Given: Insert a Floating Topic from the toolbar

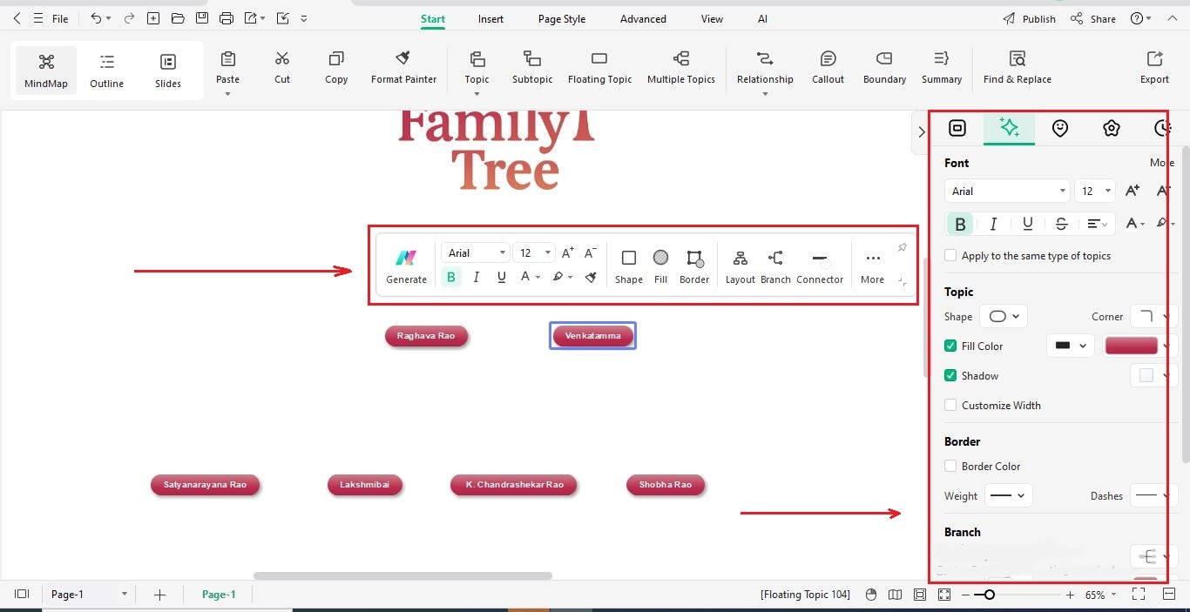Looking at the screenshot, I should point(599,70).
